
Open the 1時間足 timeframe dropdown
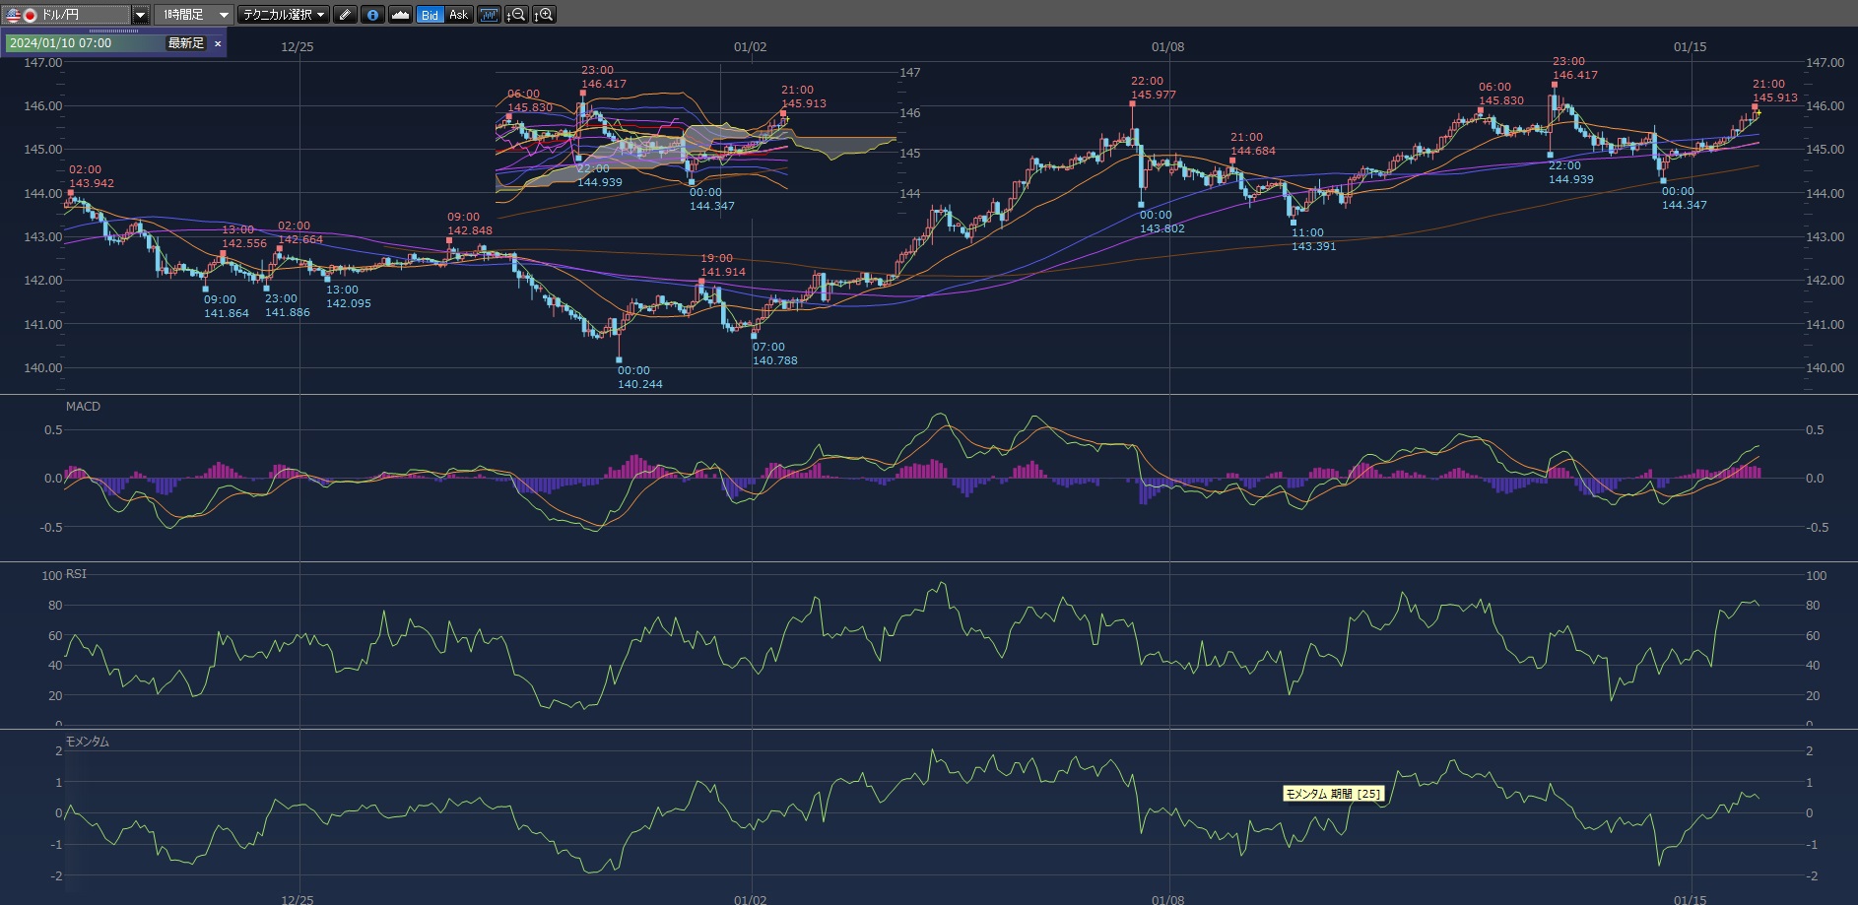pos(194,15)
